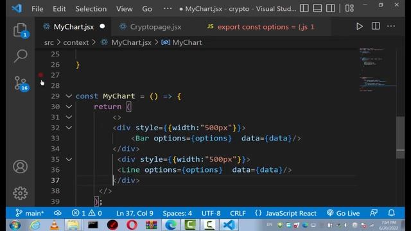This screenshot has width=411, height=231.
Task: Launch Internet Explorer from the taskbar
Action: (35, 225)
